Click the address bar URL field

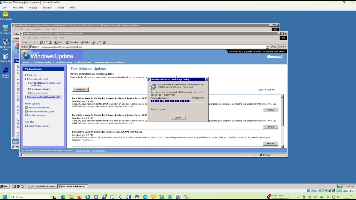coord(149,47)
